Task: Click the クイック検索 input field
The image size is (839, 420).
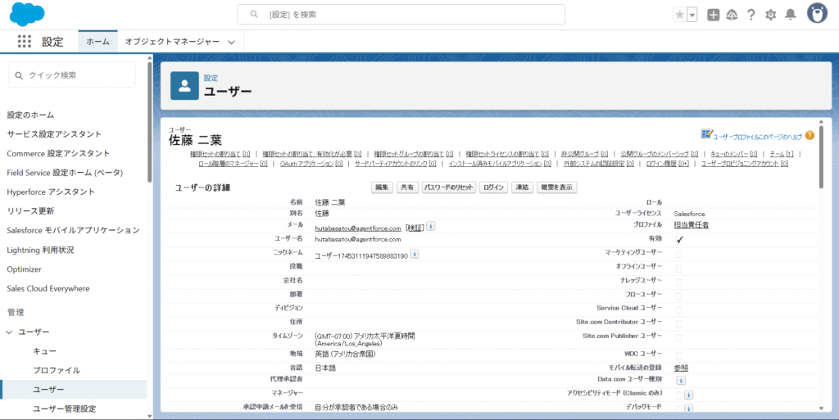Action: (x=72, y=75)
